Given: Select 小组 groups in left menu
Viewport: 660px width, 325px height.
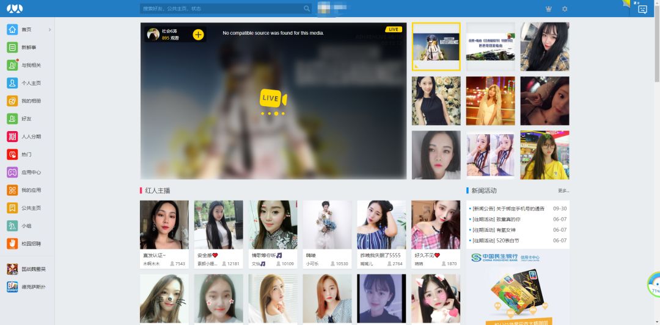Looking at the screenshot, I should (26, 226).
